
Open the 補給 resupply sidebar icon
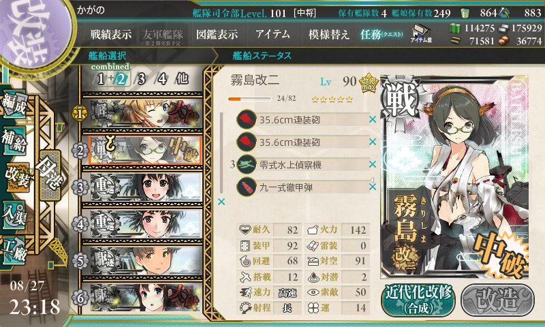tap(14, 140)
